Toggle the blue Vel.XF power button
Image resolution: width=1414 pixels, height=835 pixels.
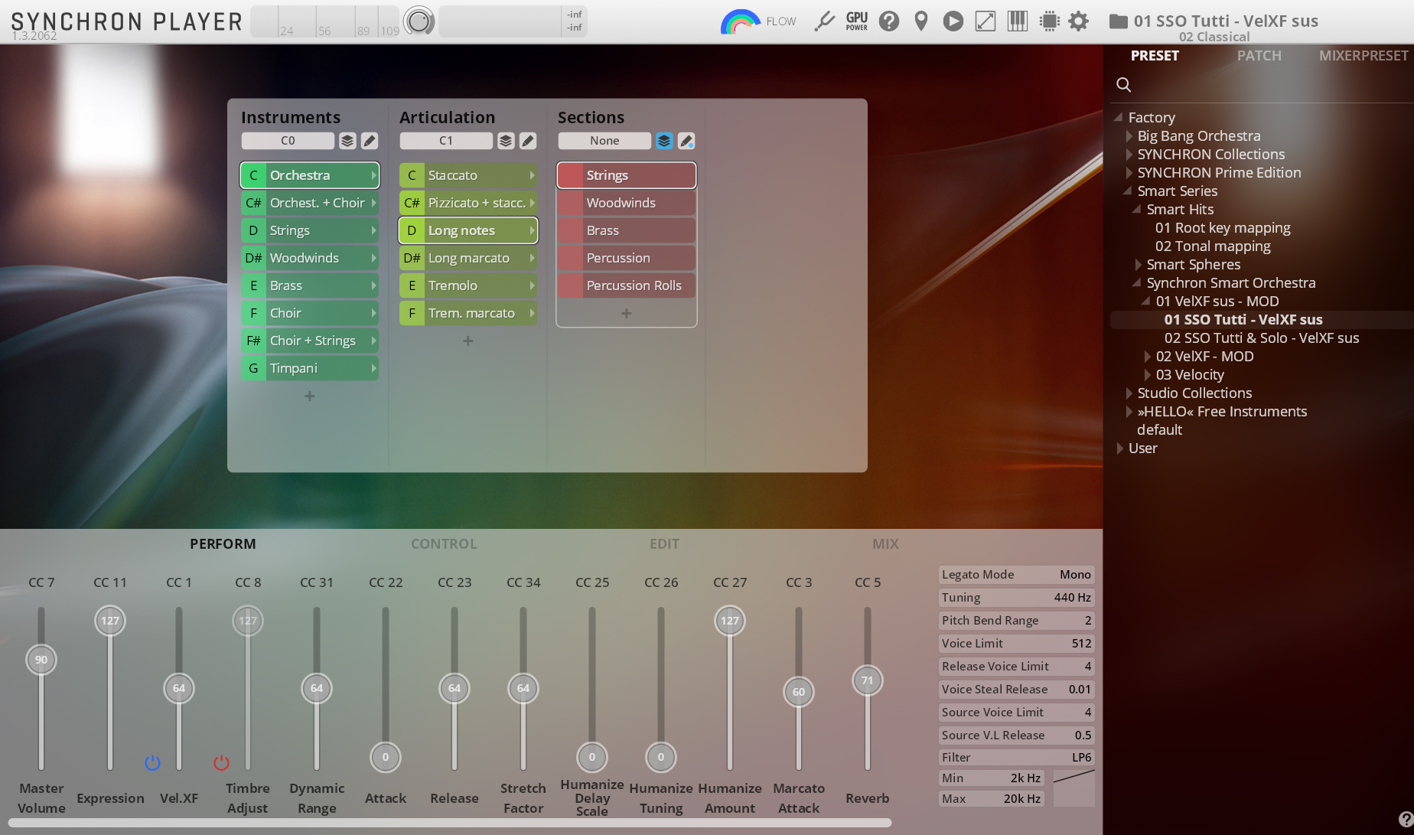152,763
